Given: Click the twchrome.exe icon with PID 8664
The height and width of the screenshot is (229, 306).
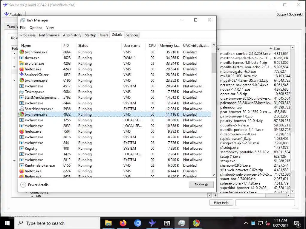Looking at the screenshot, I should pos(22,52).
